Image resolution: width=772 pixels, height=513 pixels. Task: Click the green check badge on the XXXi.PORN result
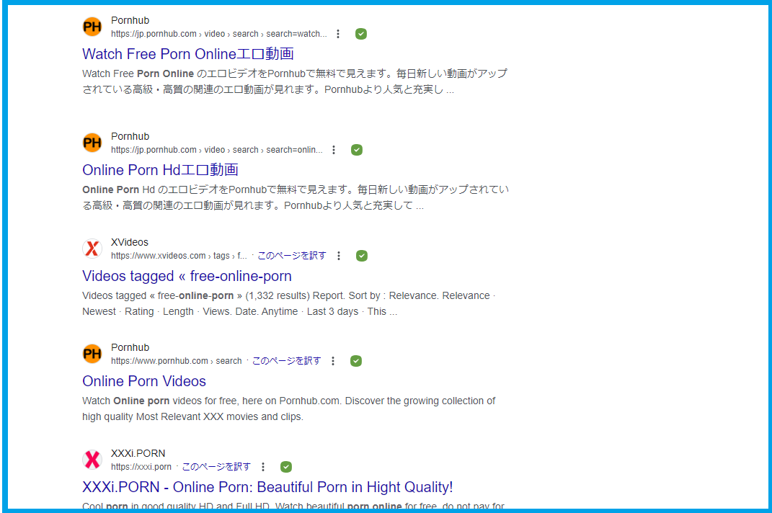[286, 467]
